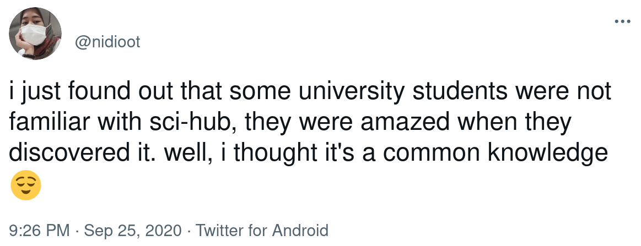Click the phrase "common knowledge" in tweet
The height and width of the screenshot is (246, 641).
point(495,153)
